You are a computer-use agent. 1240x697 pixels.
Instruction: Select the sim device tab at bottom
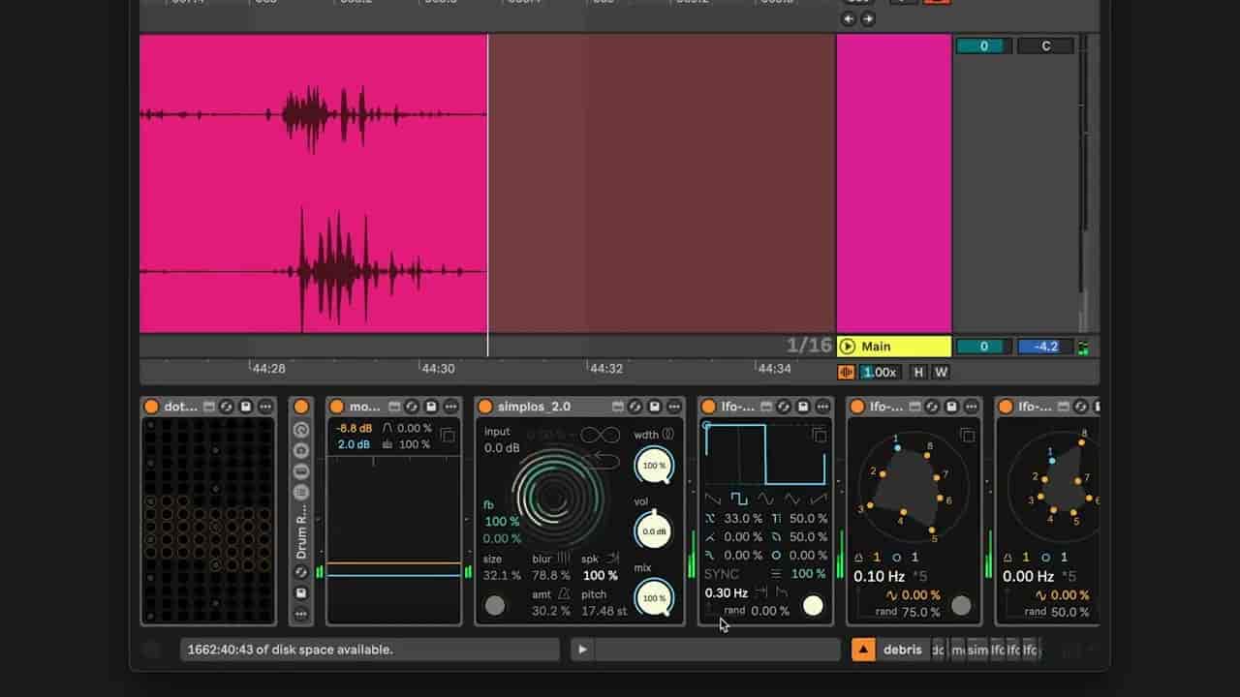(977, 650)
